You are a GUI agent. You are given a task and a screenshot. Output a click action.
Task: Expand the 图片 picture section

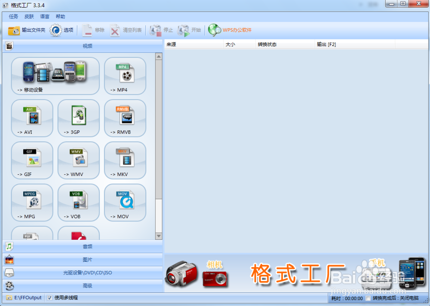pos(83,260)
